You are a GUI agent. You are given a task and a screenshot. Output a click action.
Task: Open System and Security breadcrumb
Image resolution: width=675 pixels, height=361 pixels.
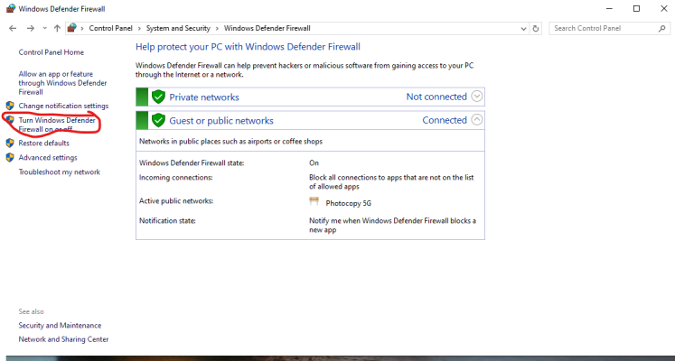(x=178, y=28)
